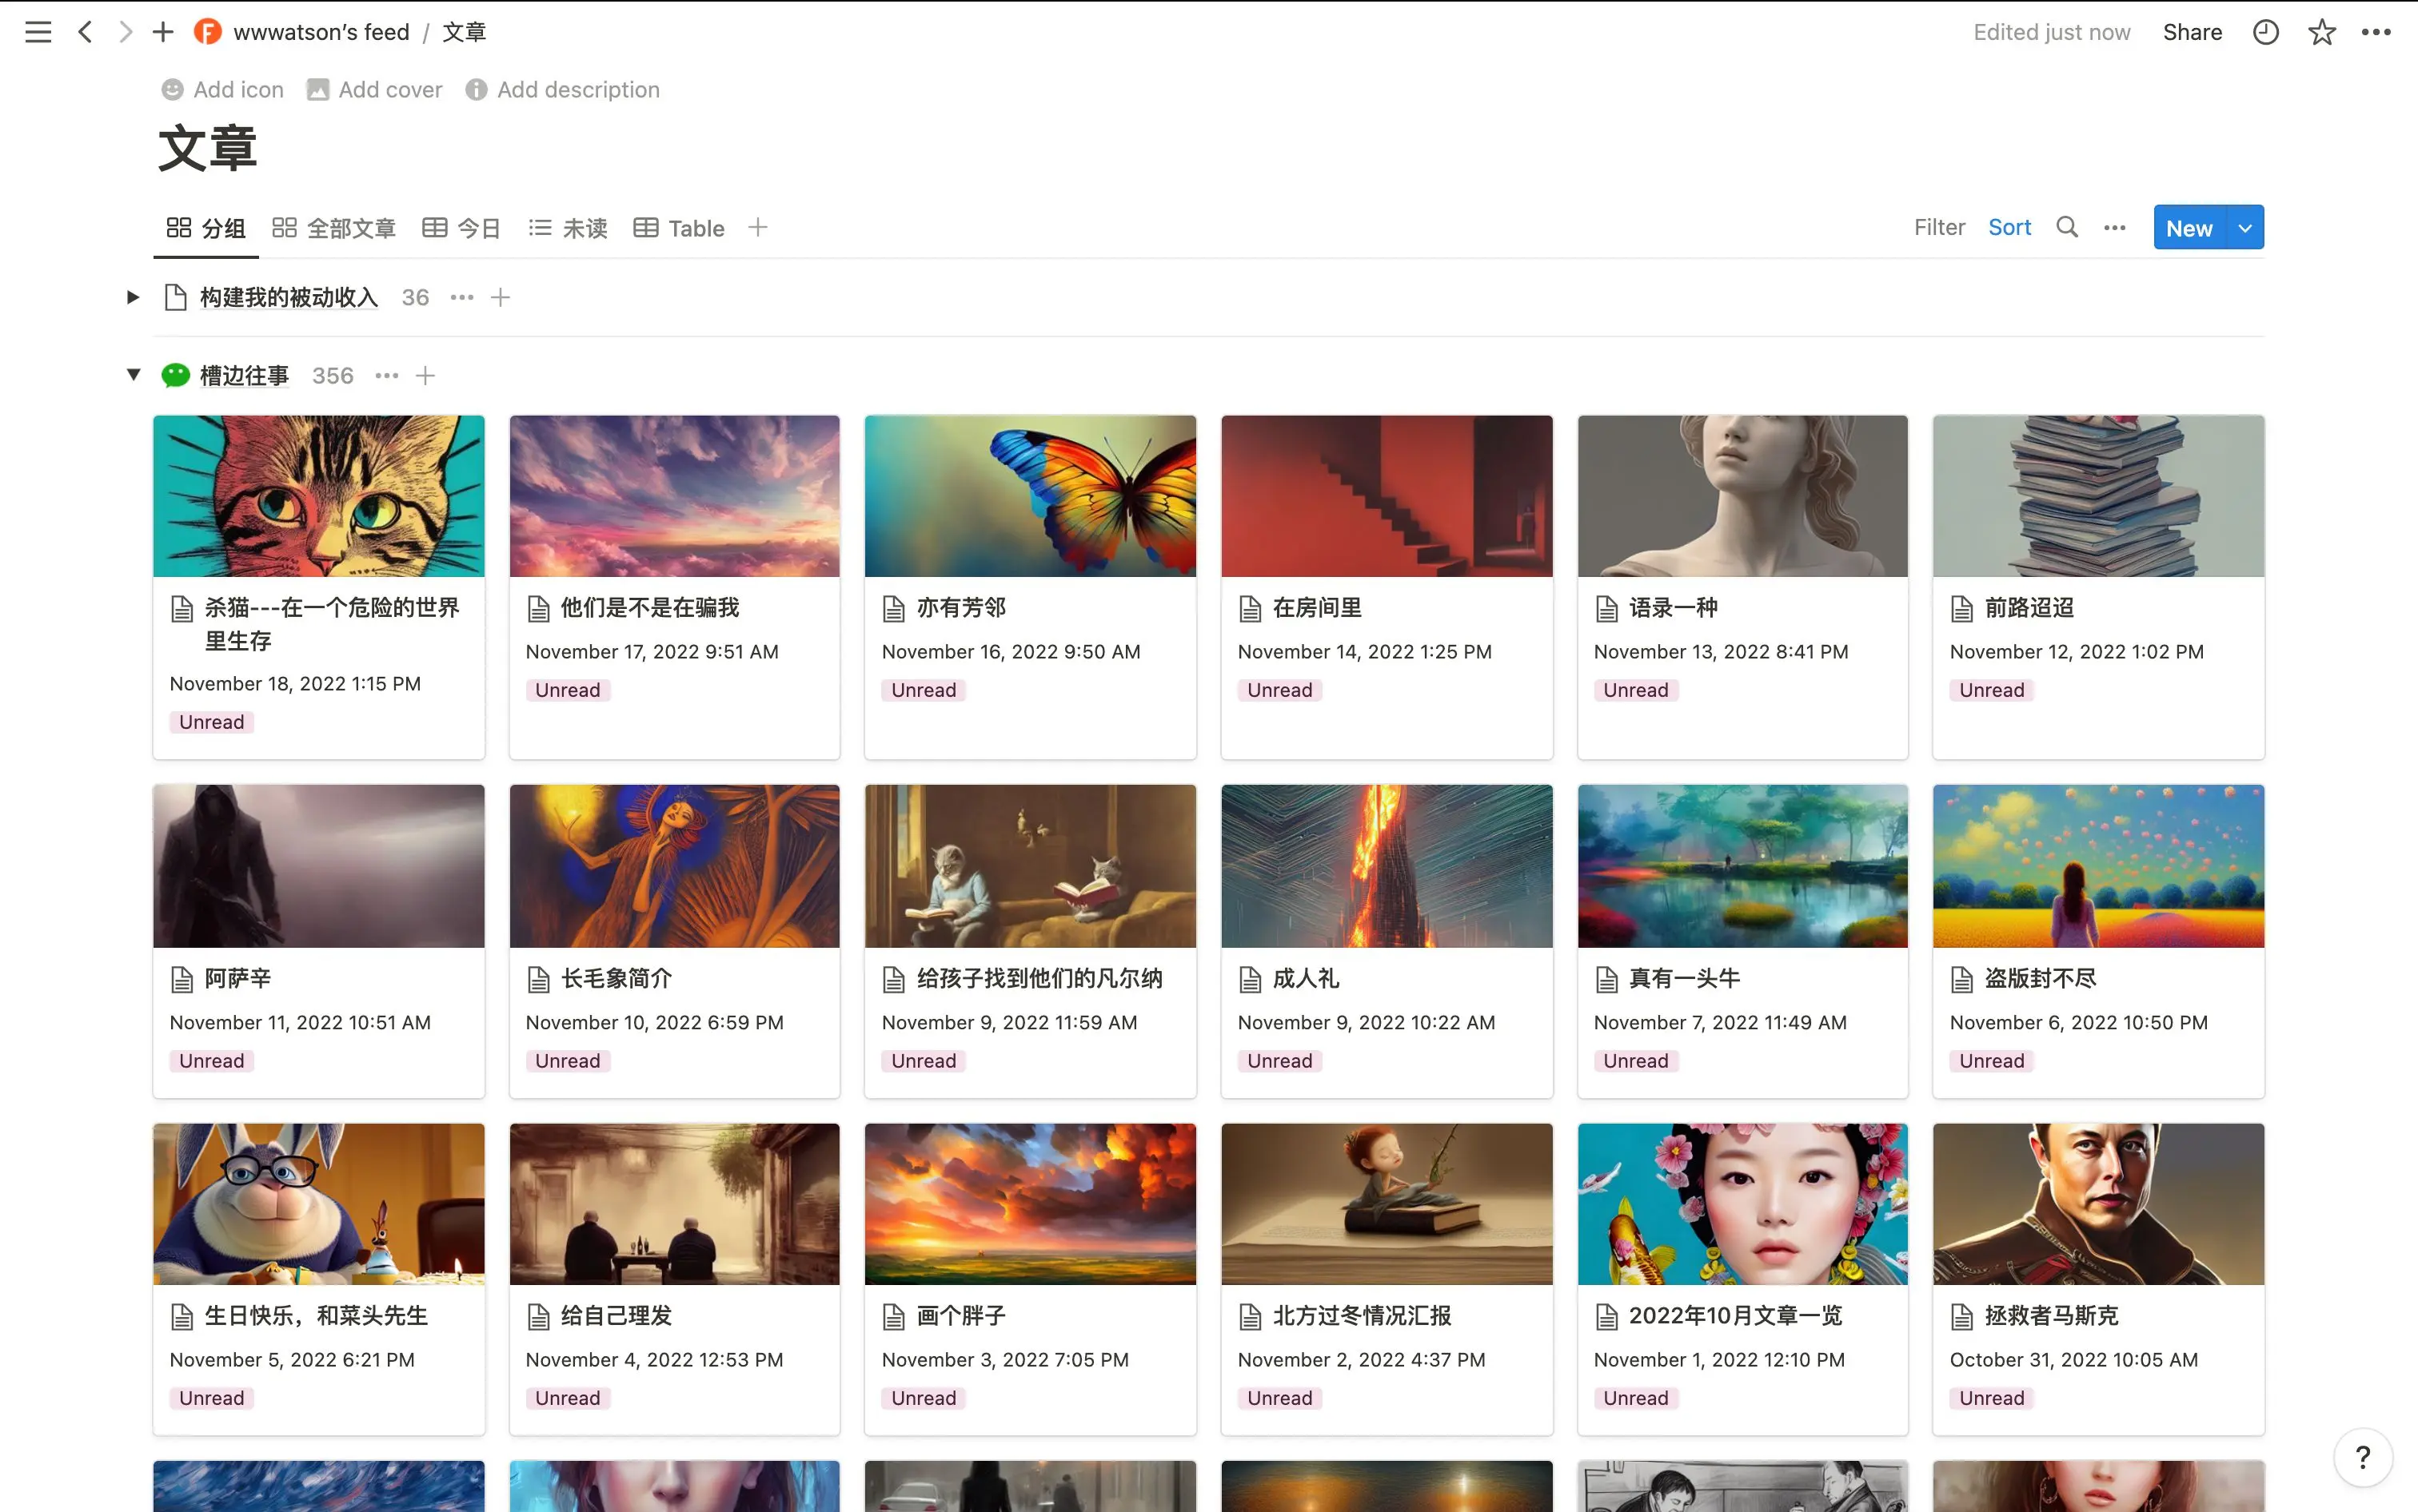
Task: Expand the 构建我的被动收入 group
Action: (132, 297)
